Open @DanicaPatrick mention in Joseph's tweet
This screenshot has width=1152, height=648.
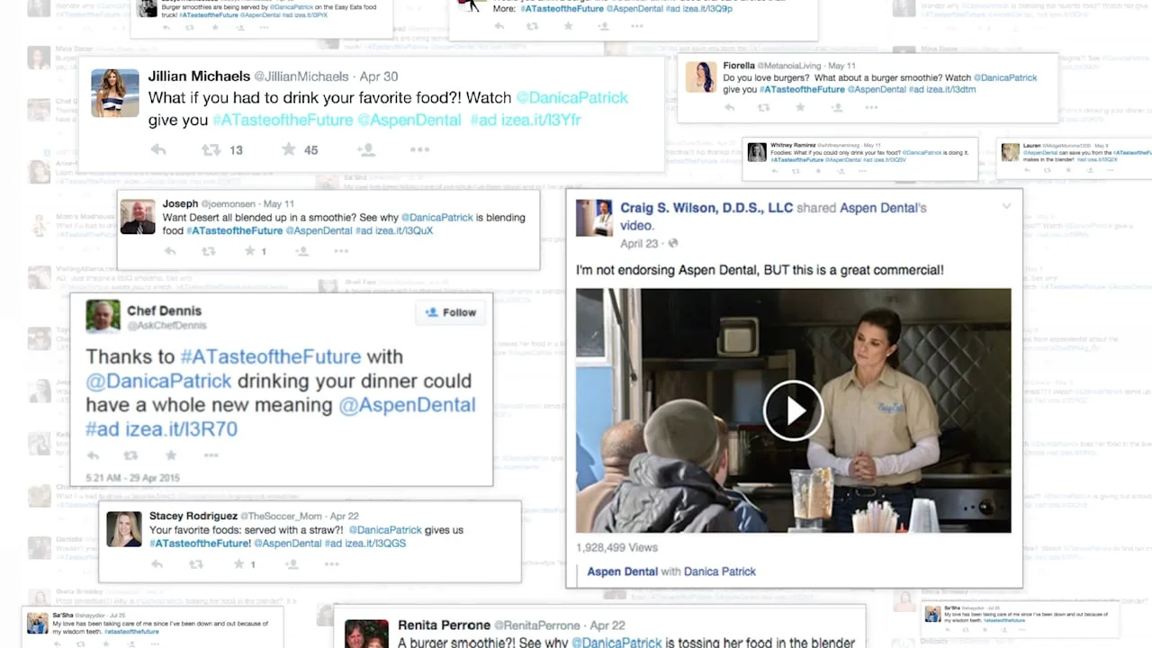click(x=437, y=218)
